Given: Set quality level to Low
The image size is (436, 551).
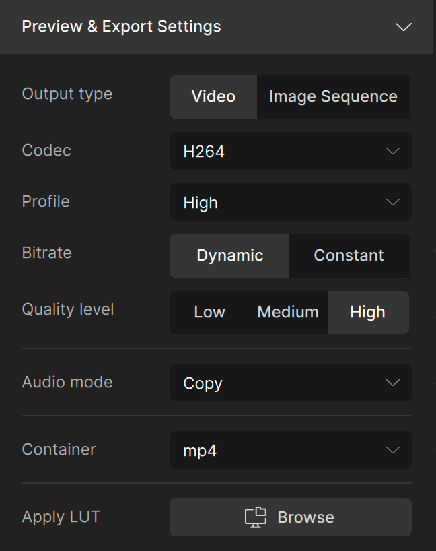Looking at the screenshot, I should [209, 313].
